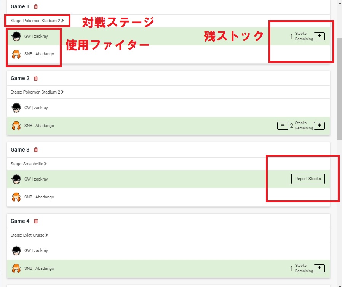The image size is (342, 287).
Task: Click zackray's Joker character icon in Game 1
Action: pos(16,36)
